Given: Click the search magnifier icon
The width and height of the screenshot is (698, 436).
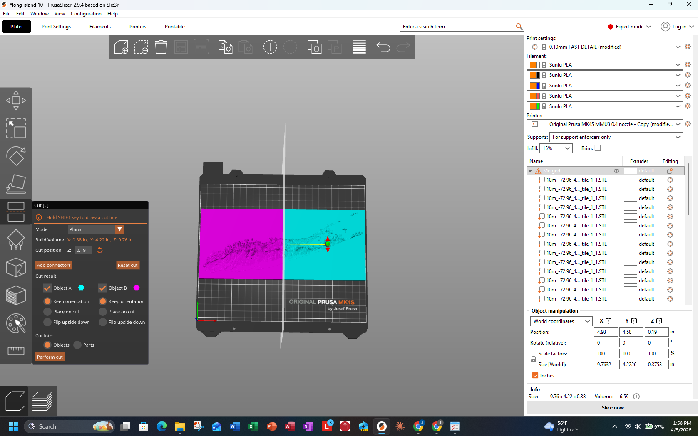Looking at the screenshot, I should [519, 27].
